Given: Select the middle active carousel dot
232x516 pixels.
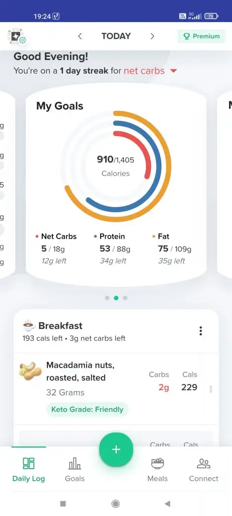Looking at the screenshot, I should click(x=116, y=298).
